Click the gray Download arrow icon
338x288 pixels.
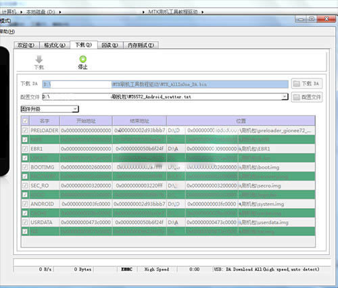click(39, 59)
